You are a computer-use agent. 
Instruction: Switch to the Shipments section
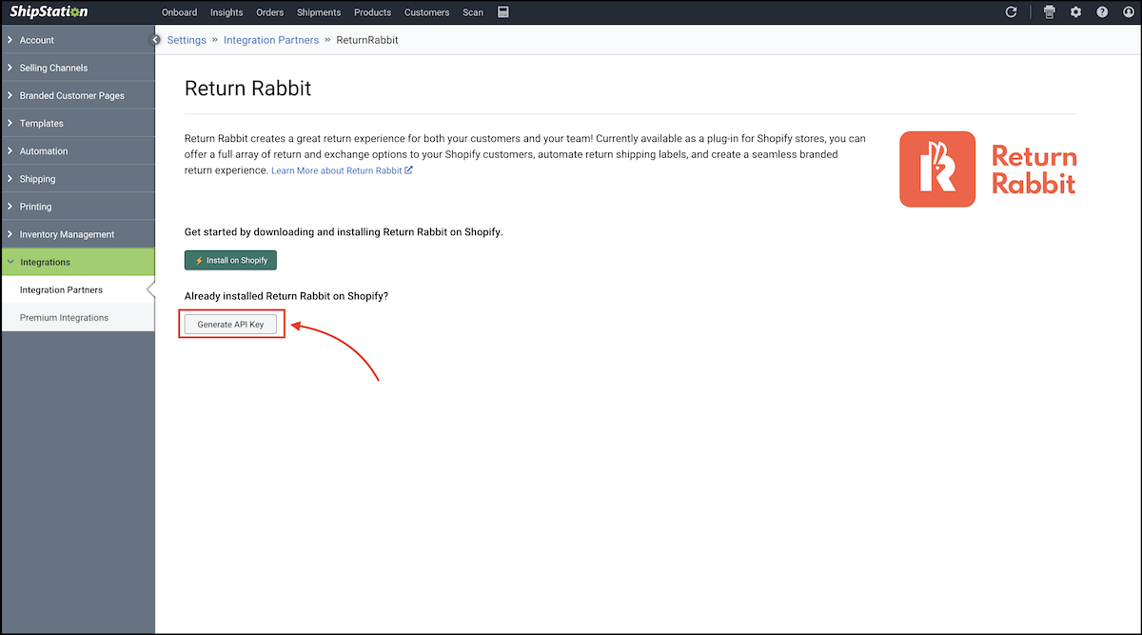pyautogui.click(x=318, y=11)
